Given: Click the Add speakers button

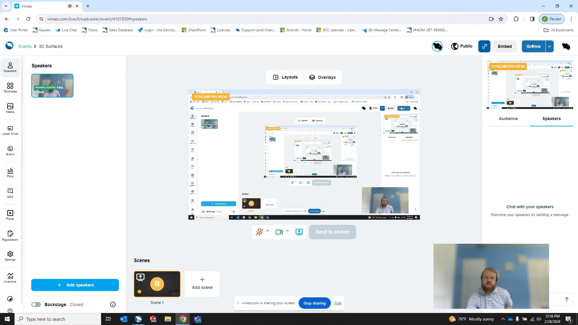Looking at the screenshot, I should (75, 285).
